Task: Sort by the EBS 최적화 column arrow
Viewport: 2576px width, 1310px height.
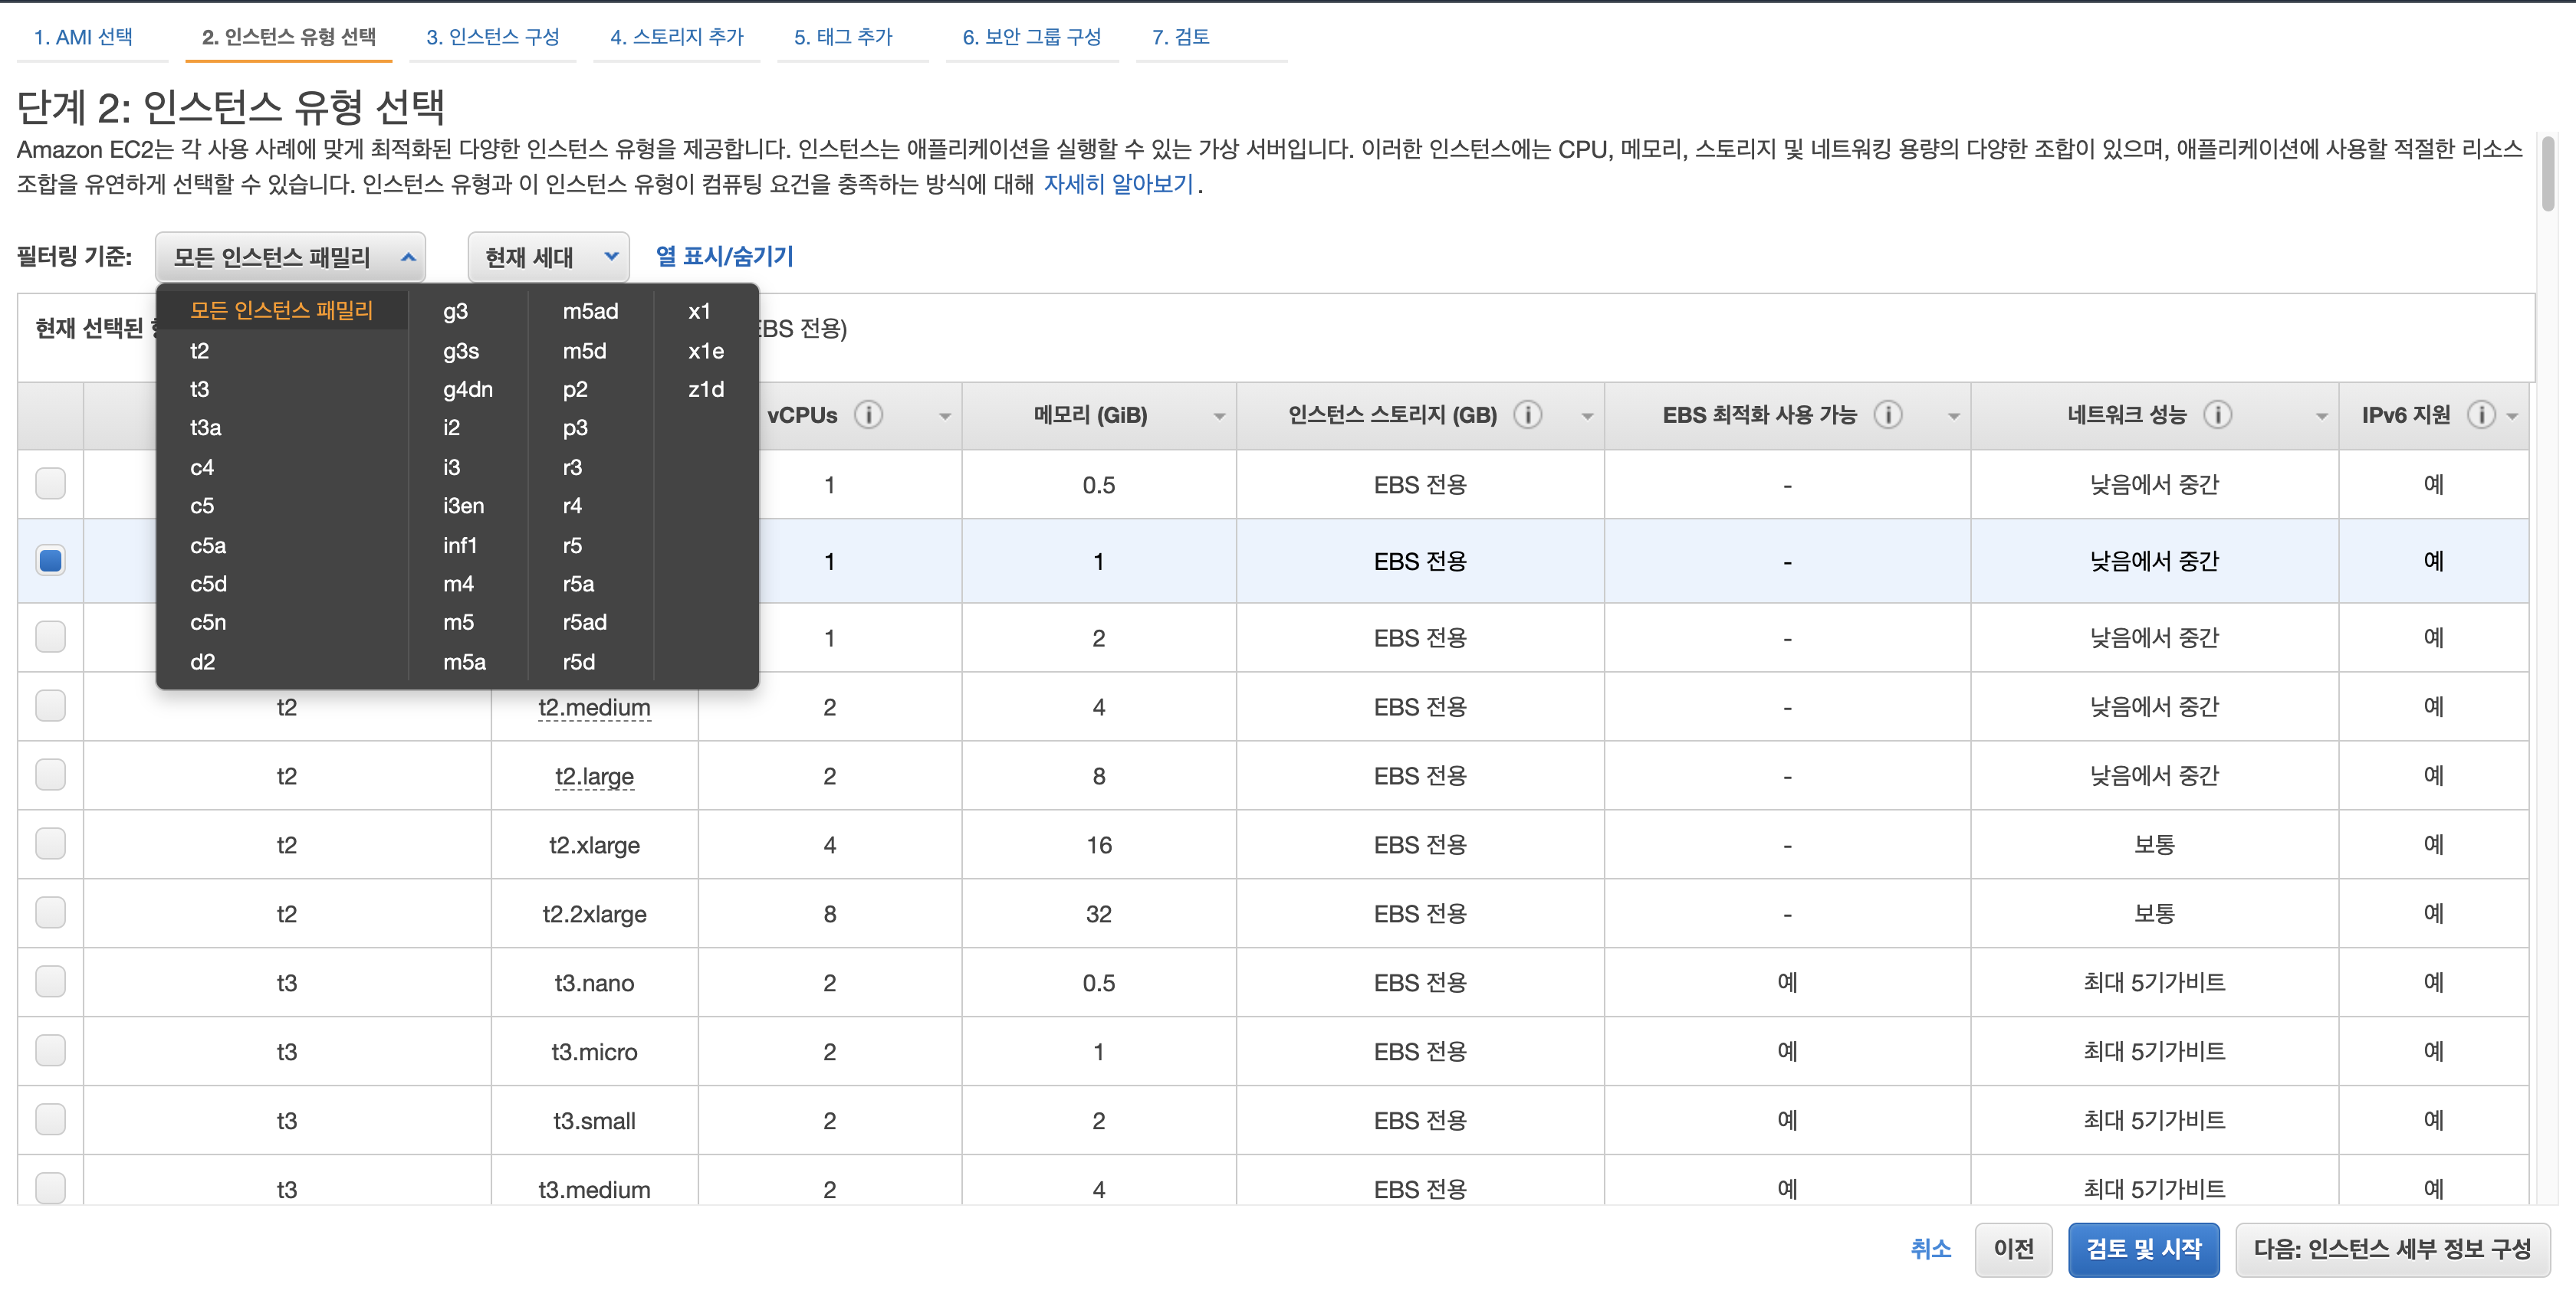Action: point(1953,417)
